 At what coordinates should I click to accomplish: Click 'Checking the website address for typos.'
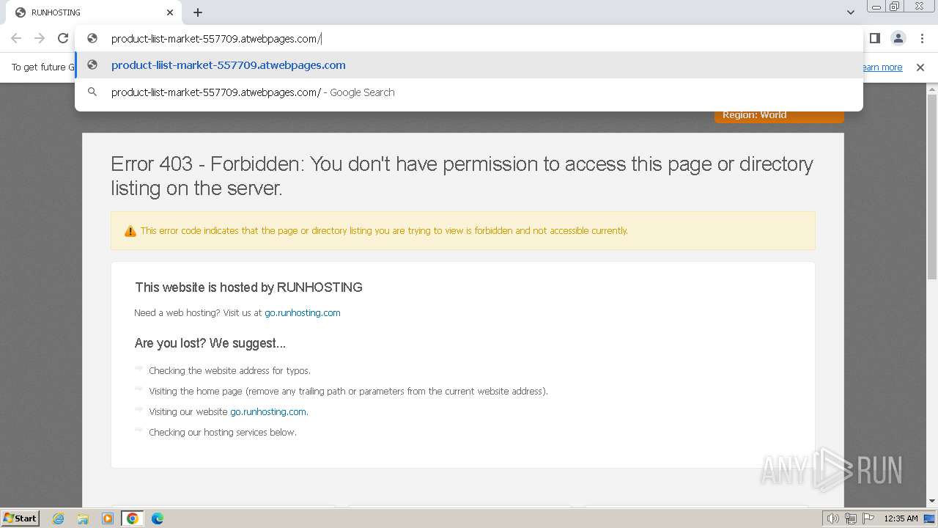229,370
